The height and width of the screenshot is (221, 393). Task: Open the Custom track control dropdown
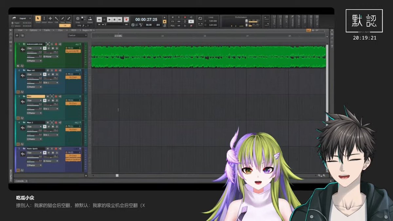pyautogui.click(x=77, y=35)
